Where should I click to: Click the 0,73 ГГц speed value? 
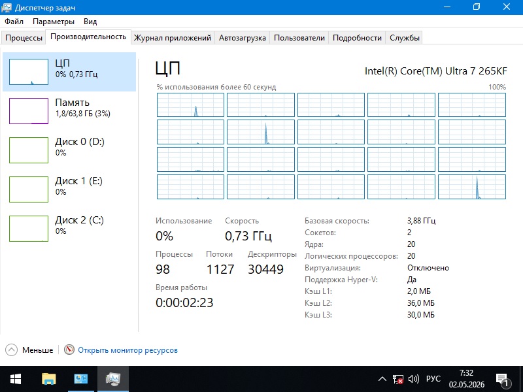(248, 236)
